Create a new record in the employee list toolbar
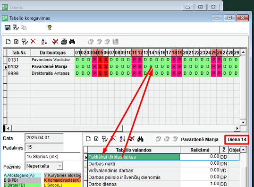This screenshot has width=254, height=187. coord(8,42)
